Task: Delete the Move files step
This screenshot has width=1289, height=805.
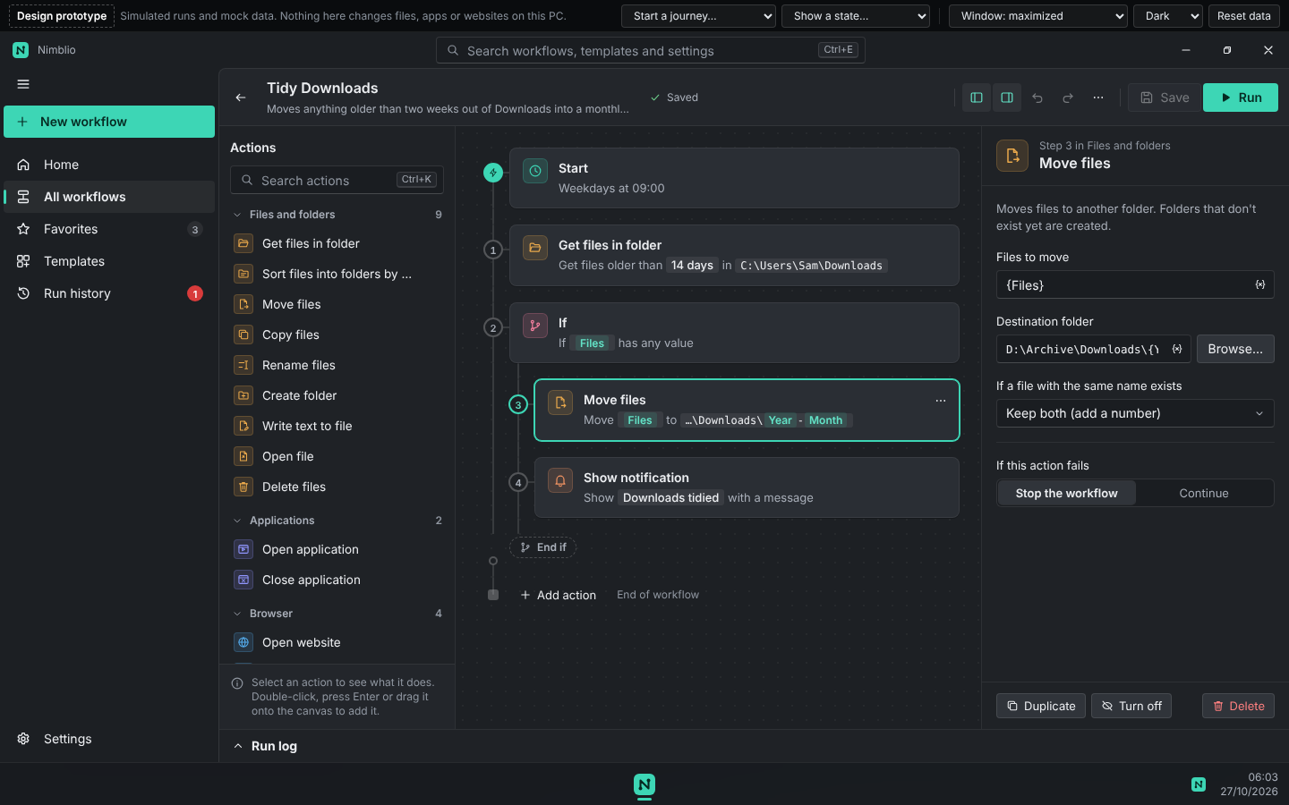Action: (x=1238, y=706)
